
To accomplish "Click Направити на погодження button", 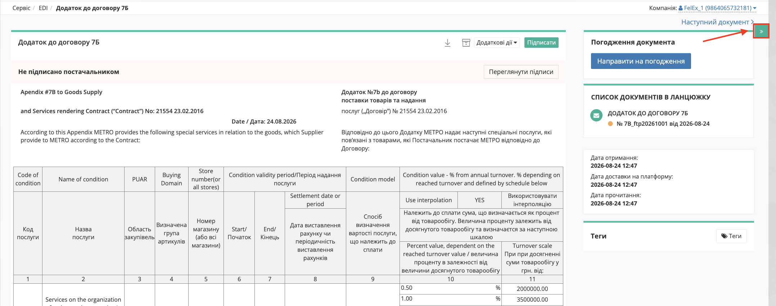I will point(641,61).
